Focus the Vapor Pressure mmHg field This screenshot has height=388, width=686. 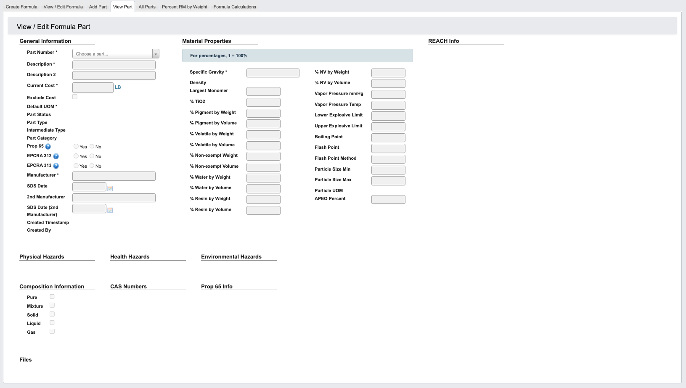click(x=388, y=94)
